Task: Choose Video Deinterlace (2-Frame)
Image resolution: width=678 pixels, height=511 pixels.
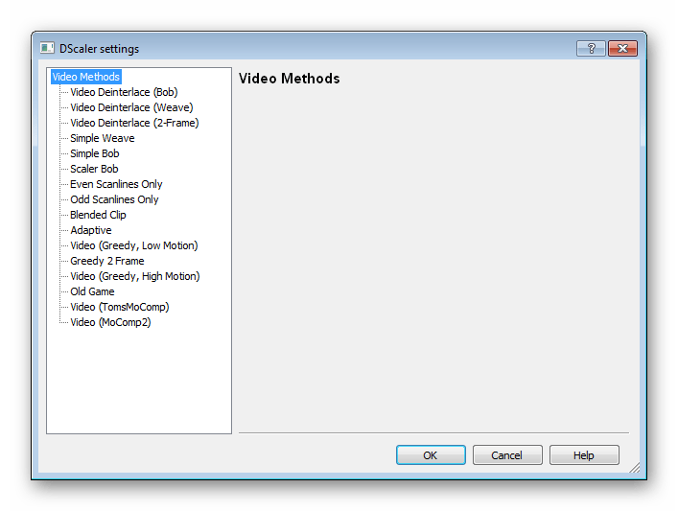Action: (x=134, y=123)
